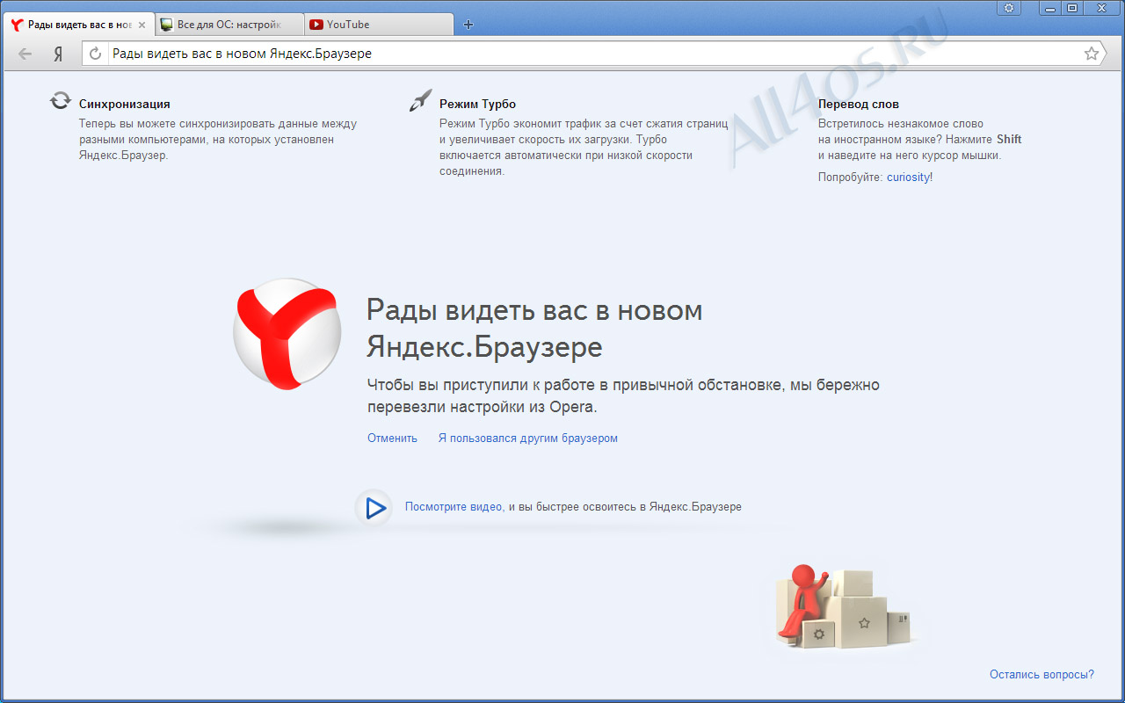Click the back arrow navigation button

(x=25, y=54)
